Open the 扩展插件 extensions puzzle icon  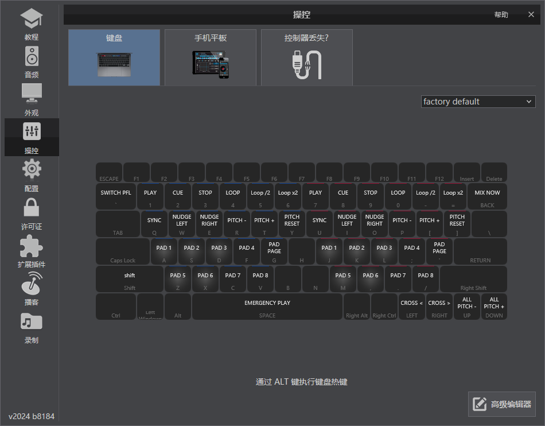point(32,251)
